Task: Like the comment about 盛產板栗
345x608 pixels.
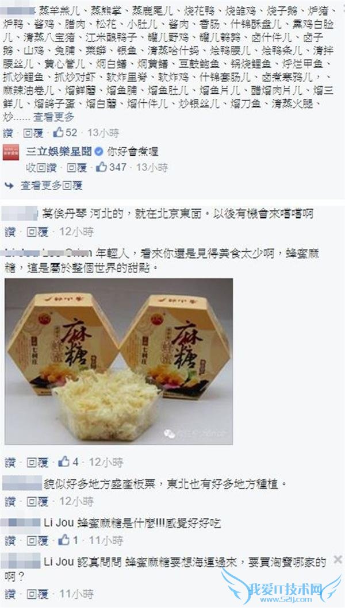Action: (x=10, y=501)
